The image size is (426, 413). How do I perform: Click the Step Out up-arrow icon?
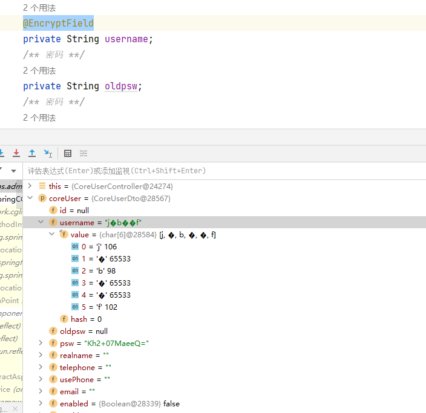click(32, 153)
